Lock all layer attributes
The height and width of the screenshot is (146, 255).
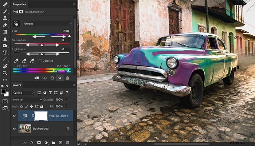[42, 106]
